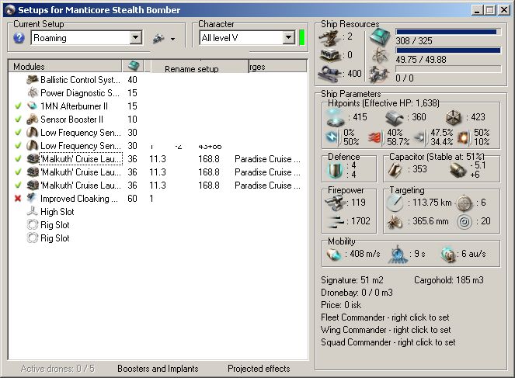Image resolution: width=515 pixels, height=378 pixels.
Task: Toggle the Sensor Booster II active checkmark
Action: [x=18, y=119]
